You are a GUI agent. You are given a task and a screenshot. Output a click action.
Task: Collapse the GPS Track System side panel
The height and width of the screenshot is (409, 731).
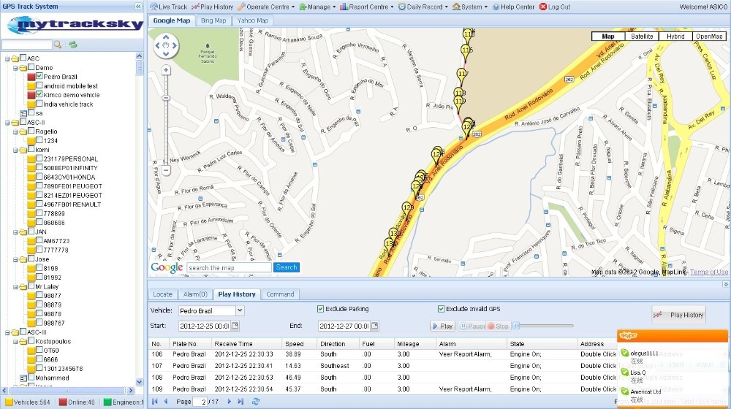click(139, 6)
